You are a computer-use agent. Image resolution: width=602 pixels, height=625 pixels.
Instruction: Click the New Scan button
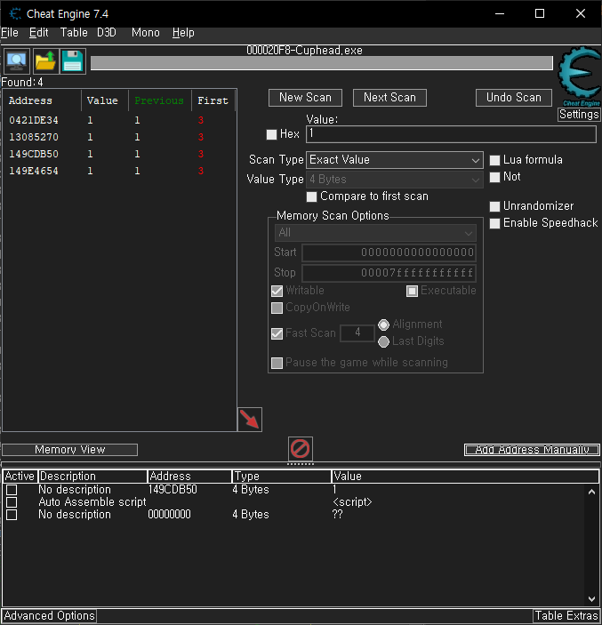pos(305,98)
